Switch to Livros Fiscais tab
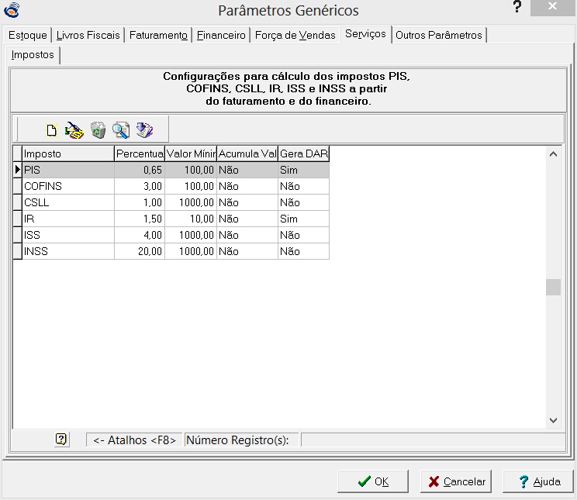This screenshot has width=577, height=500. click(x=88, y=36)
